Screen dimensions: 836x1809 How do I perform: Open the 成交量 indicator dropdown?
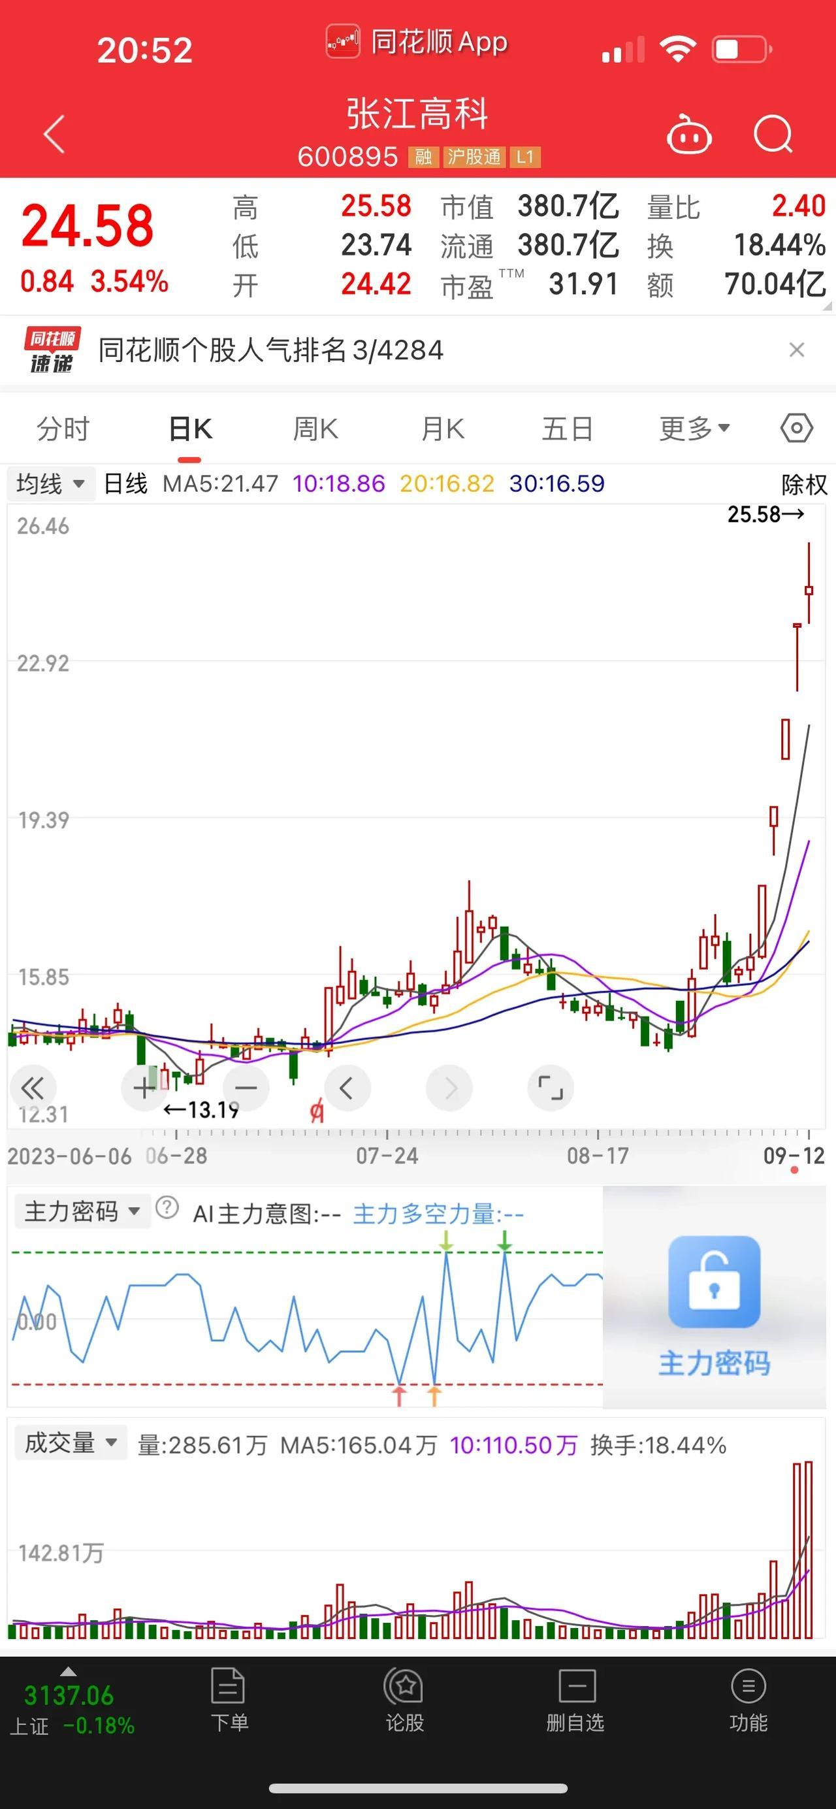(71, 1443)
